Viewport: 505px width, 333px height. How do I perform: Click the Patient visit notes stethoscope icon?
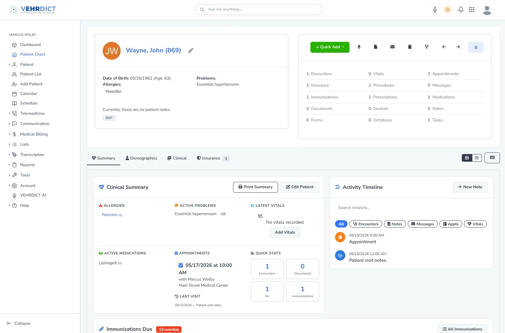tap(340, 255)
